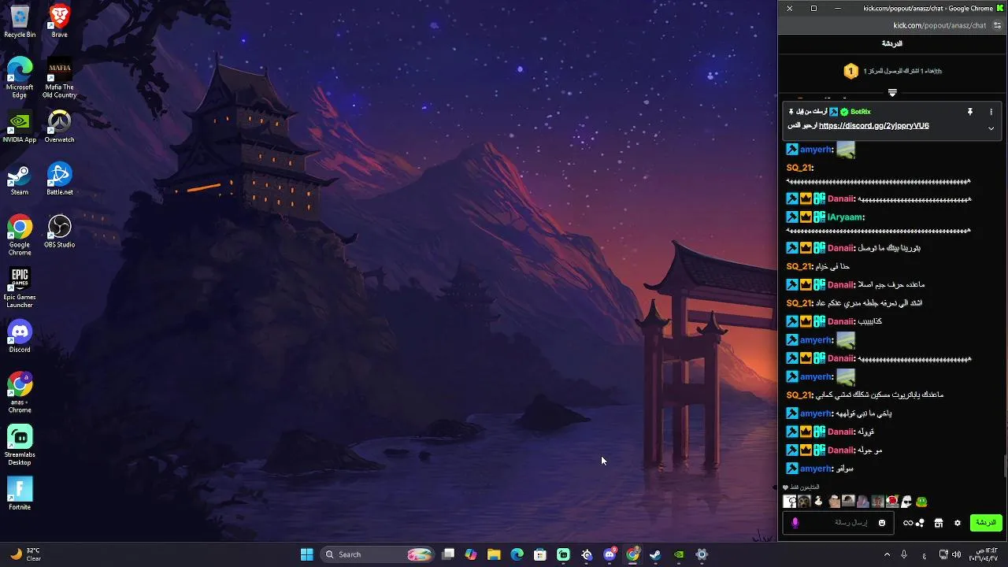Click lAryaam username in chat
The width and height of the screenshot is (1008, 567).
pos(845,217)
